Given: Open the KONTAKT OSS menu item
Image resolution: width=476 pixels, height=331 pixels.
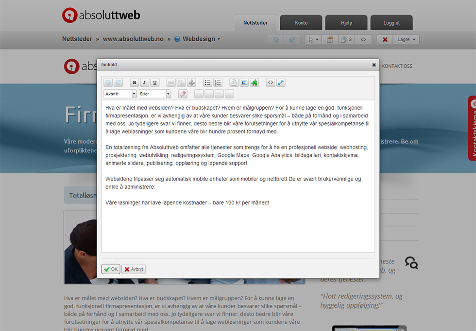Looking at the screenshot, I should [397, 66].
